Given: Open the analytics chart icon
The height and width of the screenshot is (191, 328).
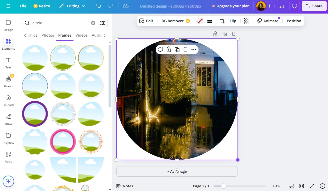Looking at the screenshot, I should 282,6.
